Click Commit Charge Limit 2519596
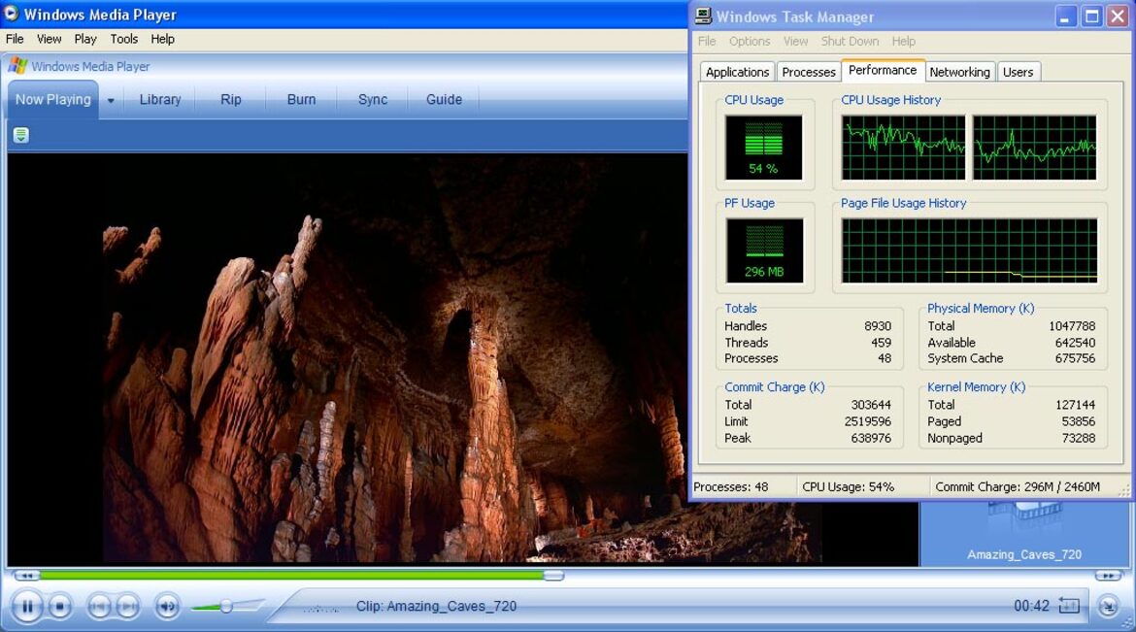1136x632 pixels. pos(867,421)
